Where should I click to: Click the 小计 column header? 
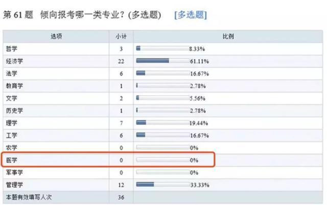(121, 36)
